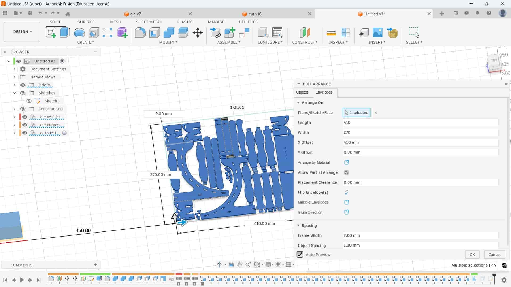The height and width of the screenshot is (287, 511).
Task: Select the Fillet tool in Modify
Action: click(x=140, y=33)
